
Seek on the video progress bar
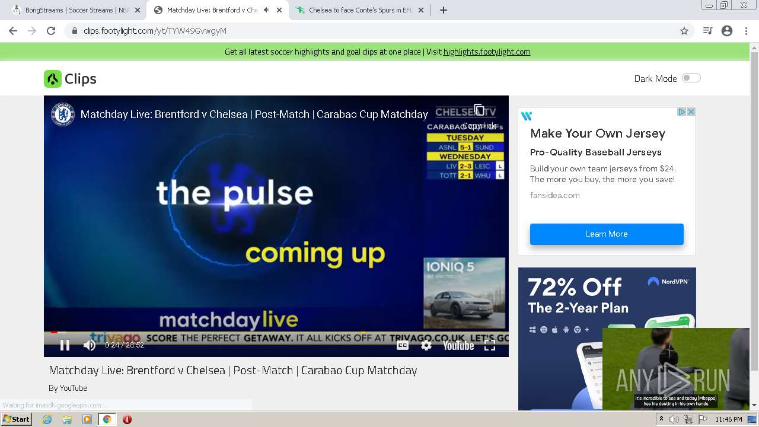(x=276, y=332)
